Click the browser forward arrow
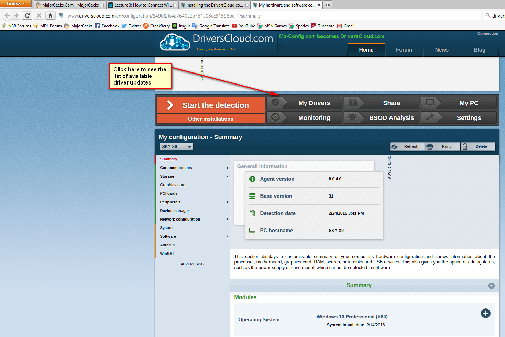This screenshot has height=337, width=505. (x=16, y=15)
